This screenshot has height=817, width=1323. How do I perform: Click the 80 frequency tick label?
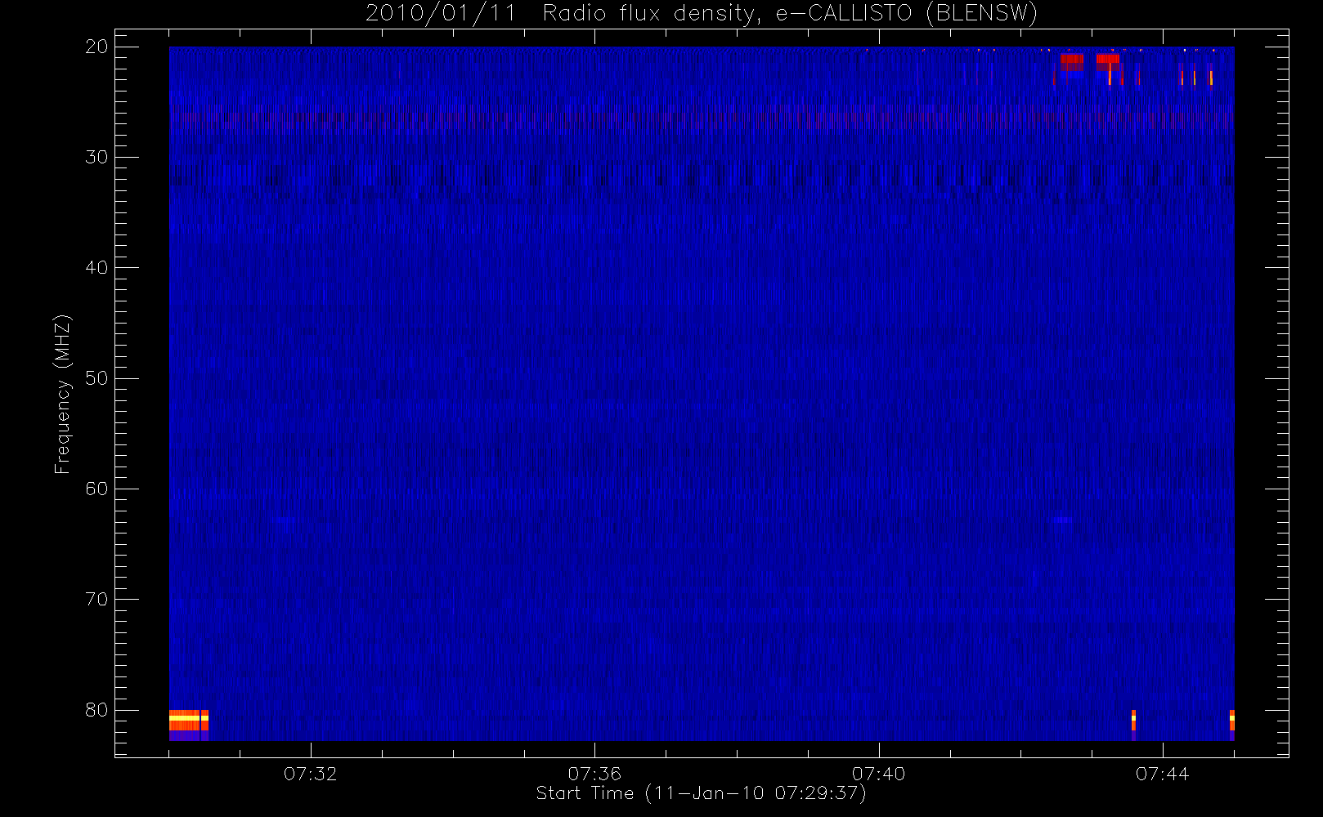(x=96, y=710)
